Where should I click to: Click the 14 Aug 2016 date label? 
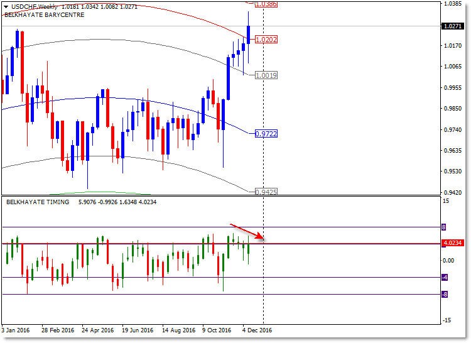(178, 330)
